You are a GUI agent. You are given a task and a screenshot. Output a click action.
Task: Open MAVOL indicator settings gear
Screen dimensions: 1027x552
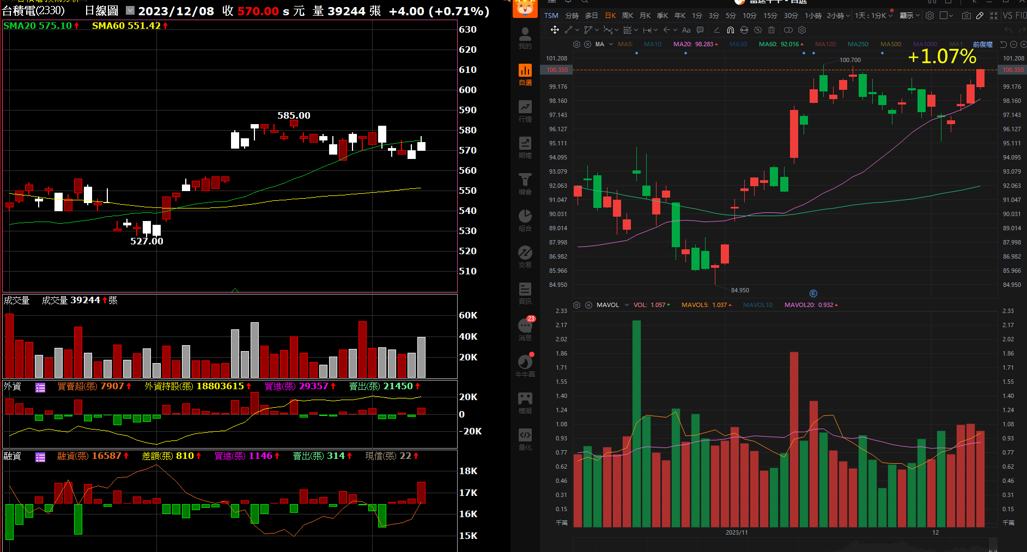577,305
